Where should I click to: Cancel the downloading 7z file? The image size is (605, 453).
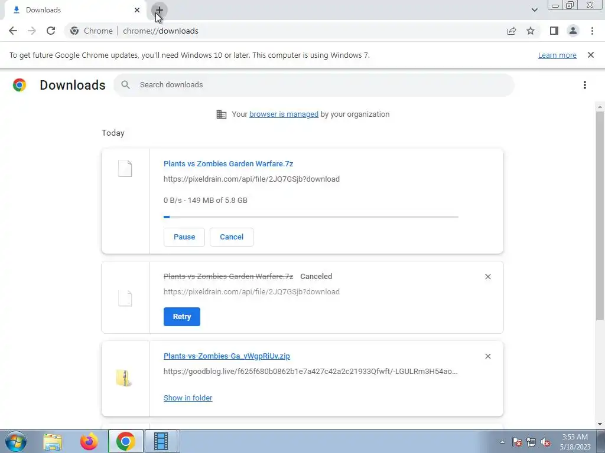click(x=232, y=237)
